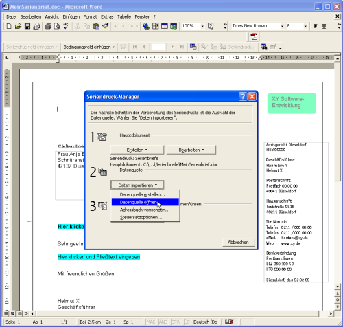Select Datenquelle erstellen menu entry
Image resolution: width=343 pixels, height=327 pixels.
(145, 194)
